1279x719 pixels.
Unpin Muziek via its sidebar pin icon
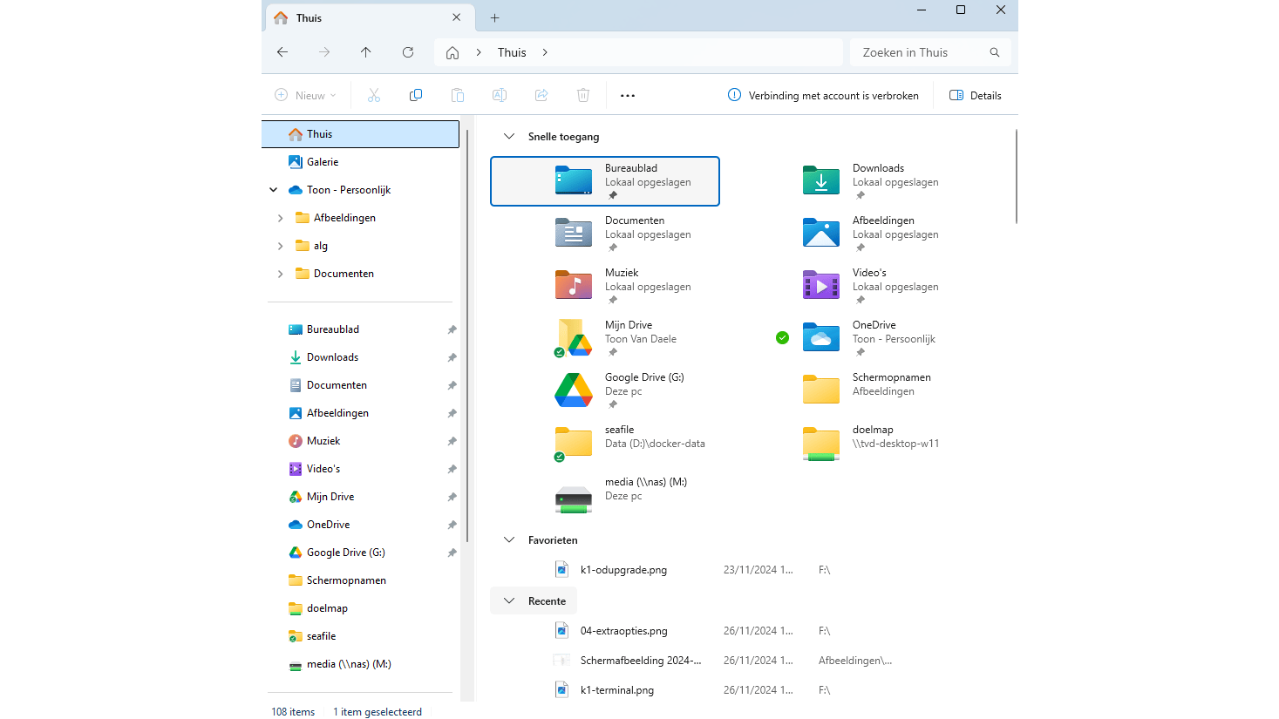click(452, 441)
